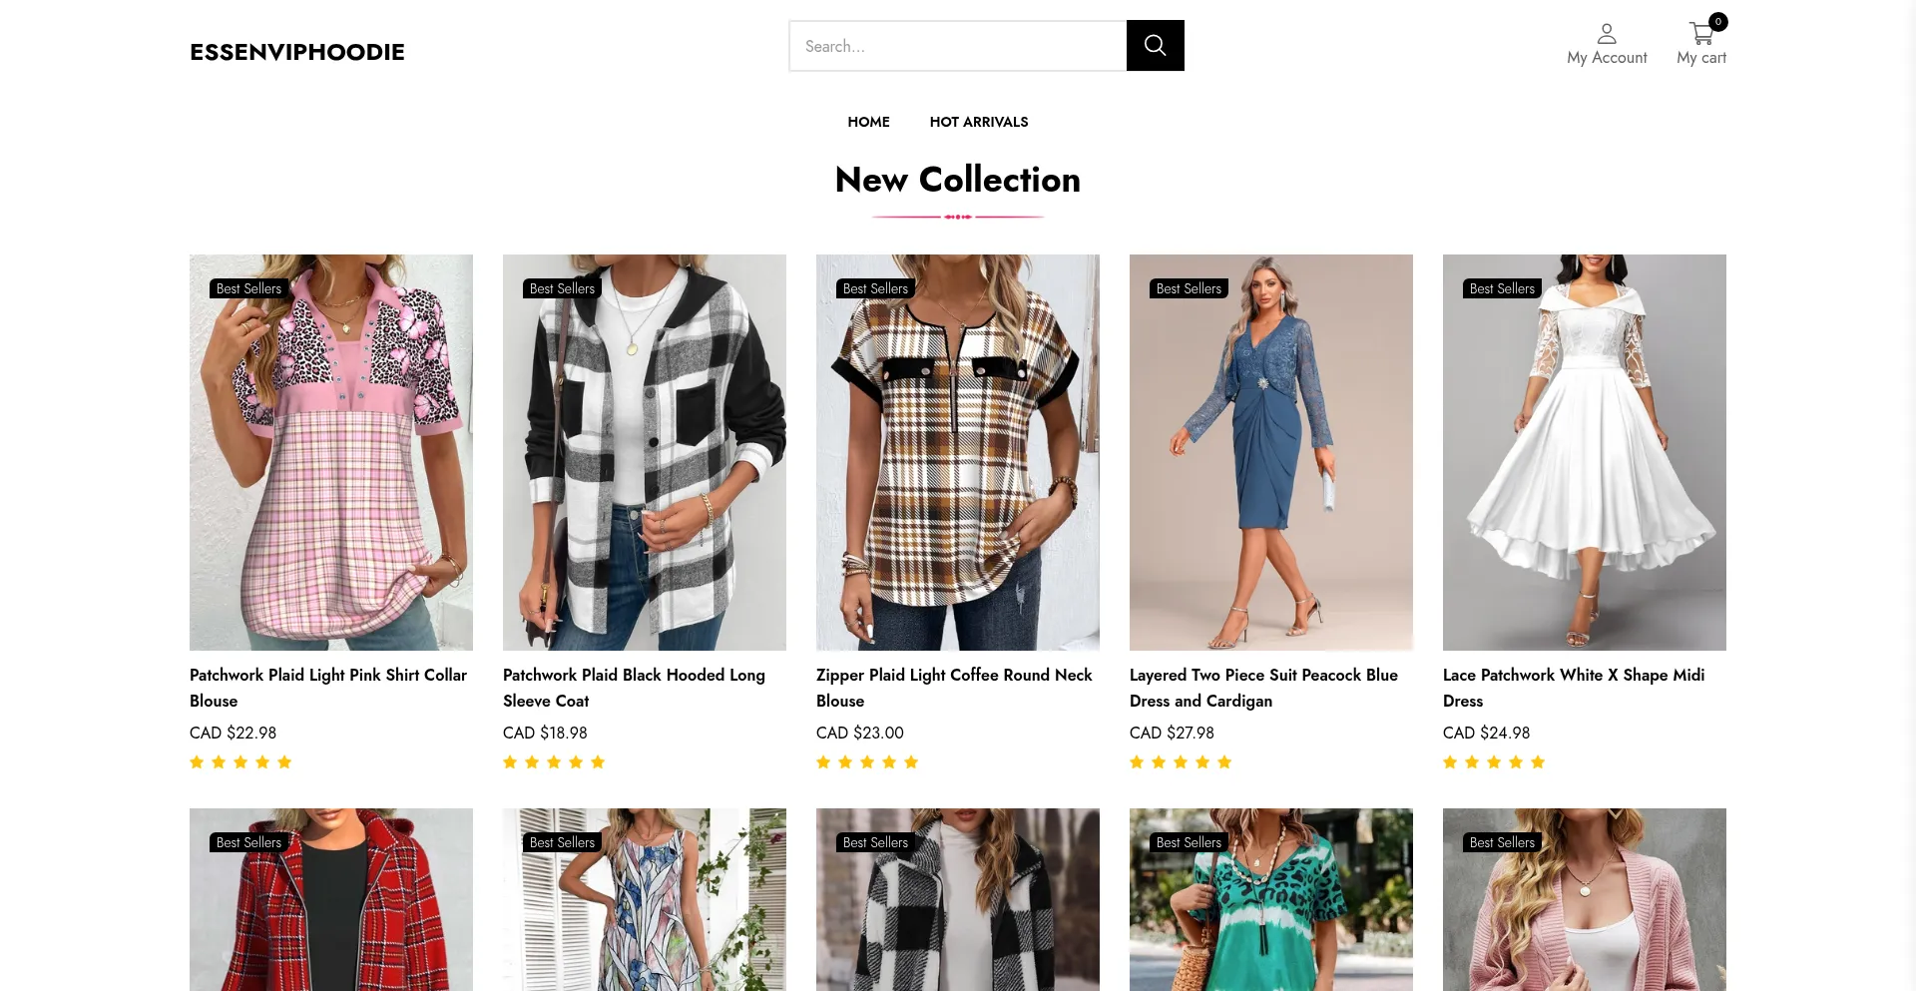The image size is (1916, 991).
Task: Click star rating under the CAD $18.98 coat
Action: pyautogui.click(x=554, y=762)
